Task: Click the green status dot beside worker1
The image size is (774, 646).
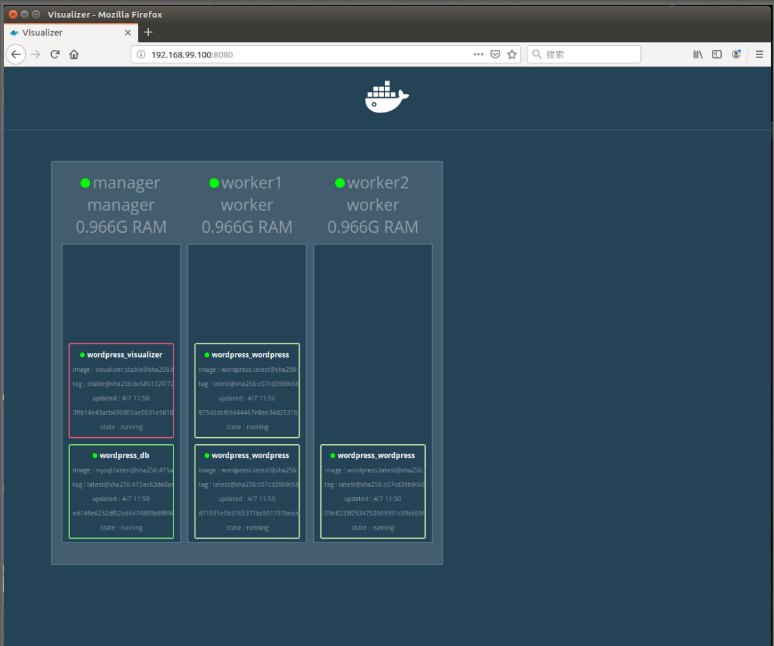Action: click(214, 184)
